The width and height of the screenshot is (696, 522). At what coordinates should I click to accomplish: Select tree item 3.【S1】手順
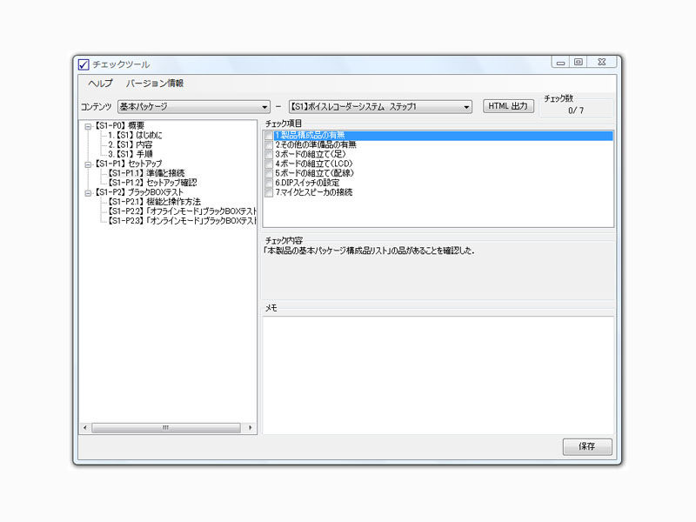click(130, 154)
